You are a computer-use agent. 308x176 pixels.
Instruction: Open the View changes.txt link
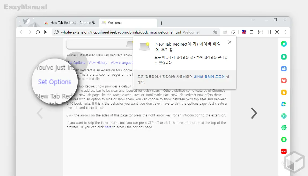coord(122,63)
